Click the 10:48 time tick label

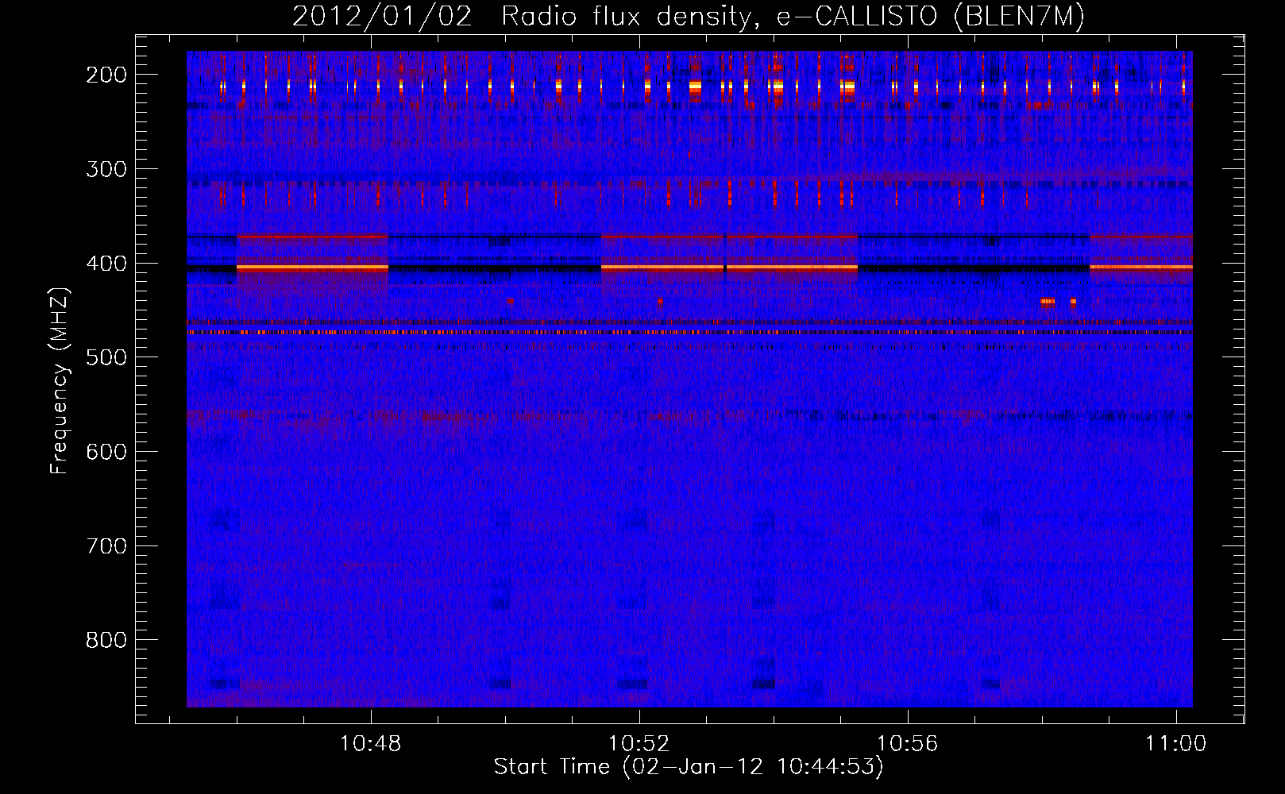[x=371, y=744]
